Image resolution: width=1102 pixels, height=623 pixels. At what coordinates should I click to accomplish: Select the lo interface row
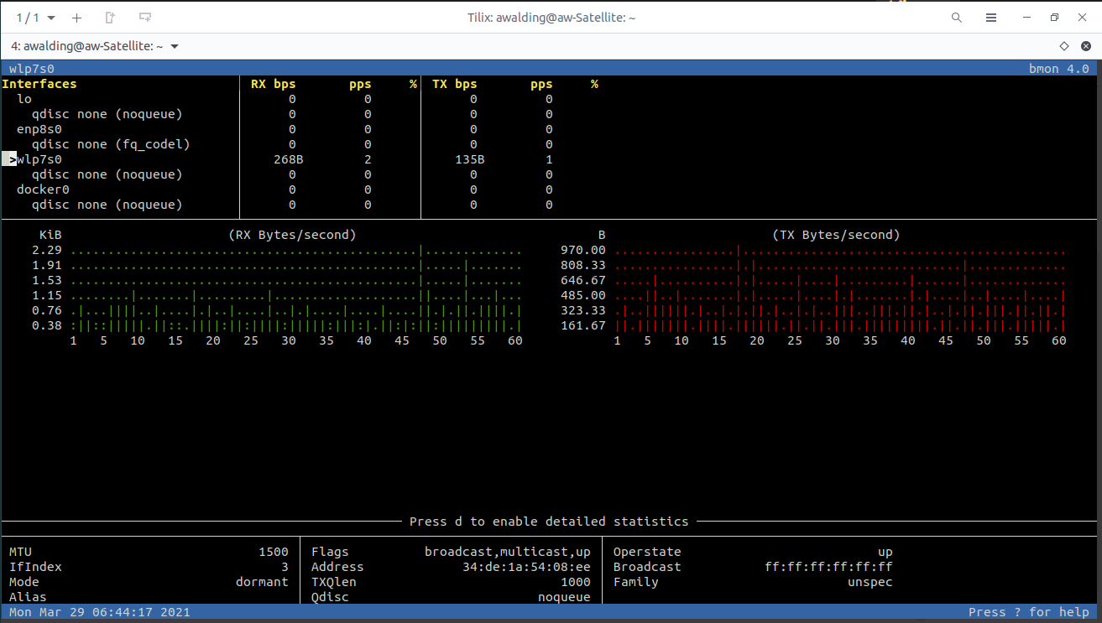pos(24,99)
